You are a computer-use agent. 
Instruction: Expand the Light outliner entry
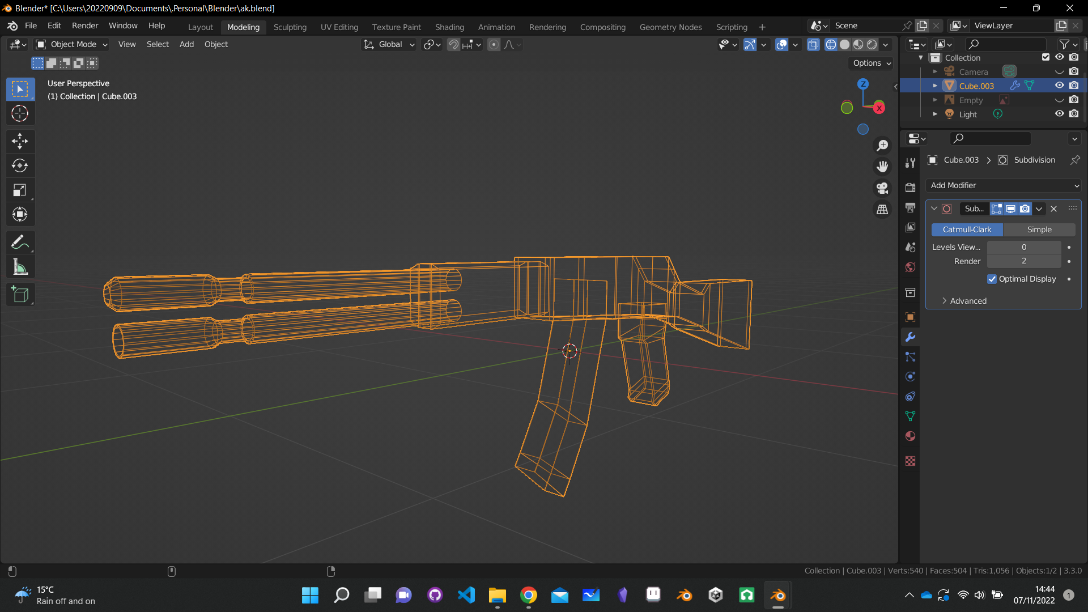[935, 114]
